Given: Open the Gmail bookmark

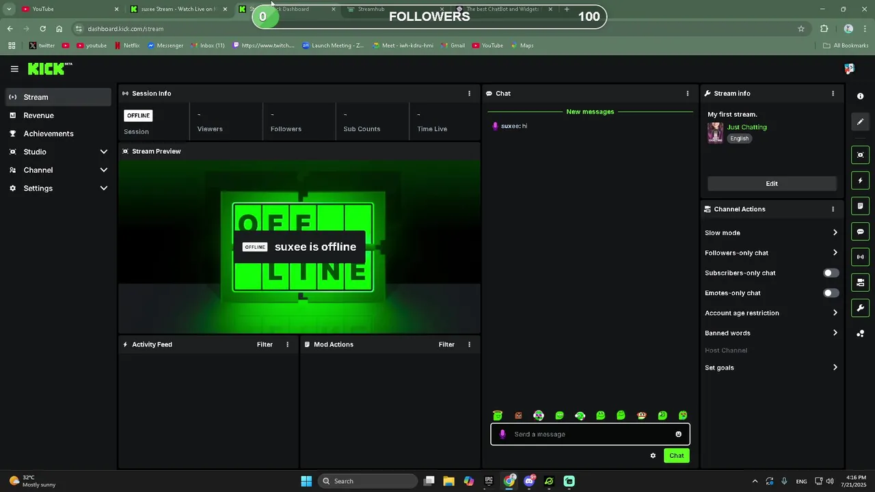Looking at the screenshot, I should pos(453,46).
